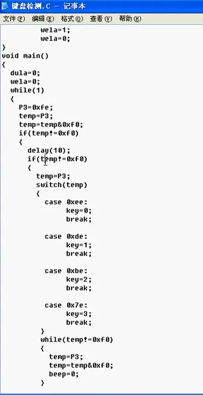Click the beep=0; line
This screenshot has height=395, width=203.
(64, 374)
